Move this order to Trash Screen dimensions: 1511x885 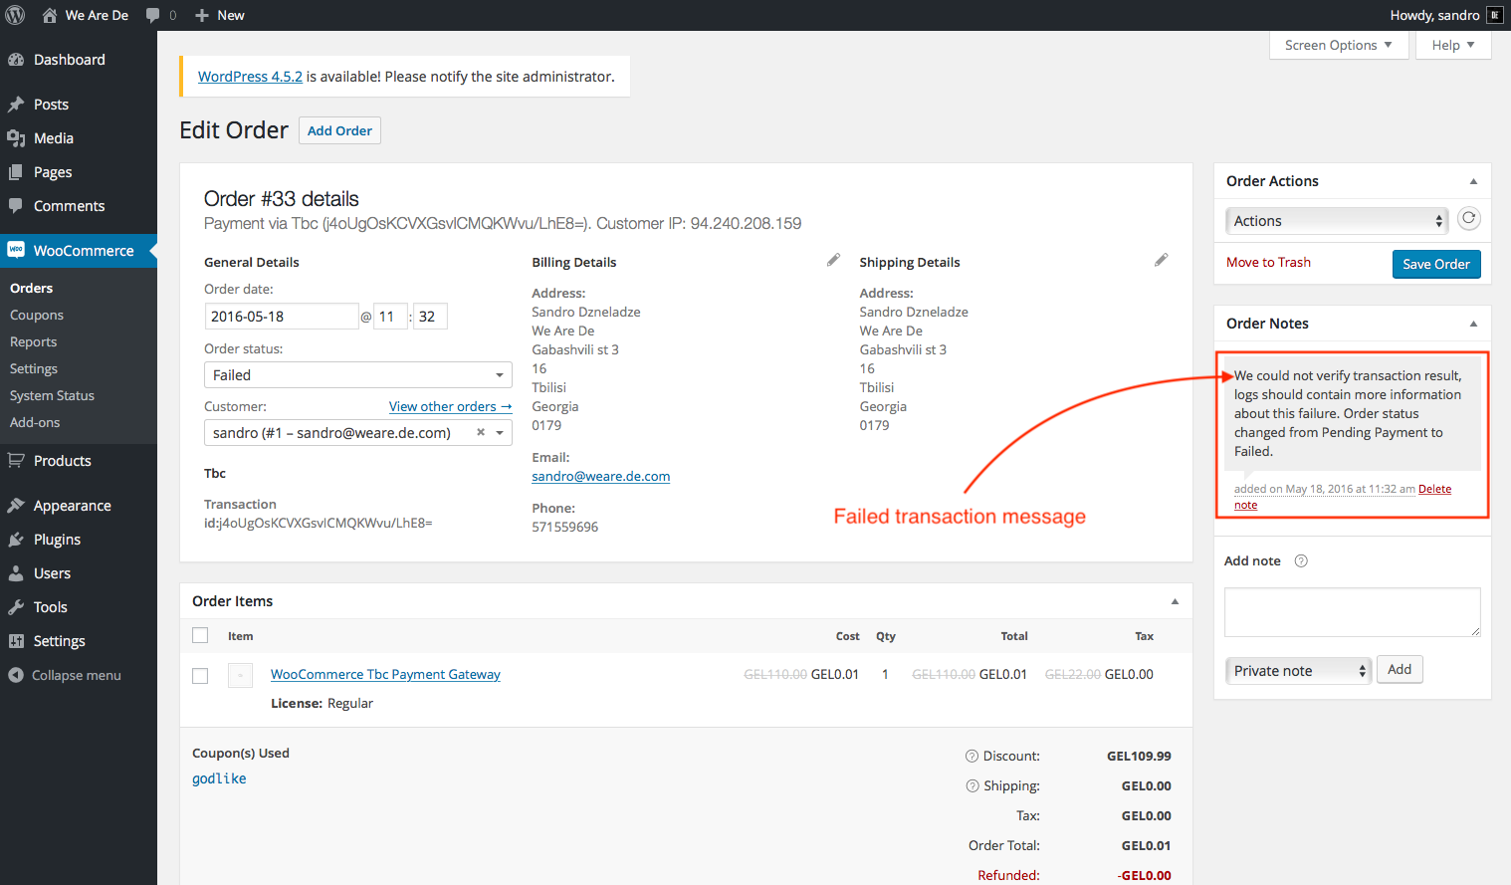(x=1268, y=262)
